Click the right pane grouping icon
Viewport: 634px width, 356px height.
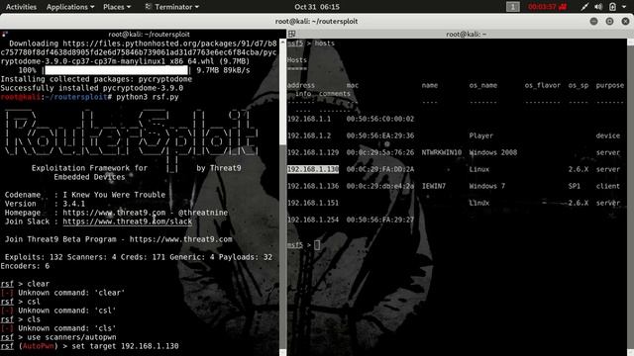click(x=292, y=35)
